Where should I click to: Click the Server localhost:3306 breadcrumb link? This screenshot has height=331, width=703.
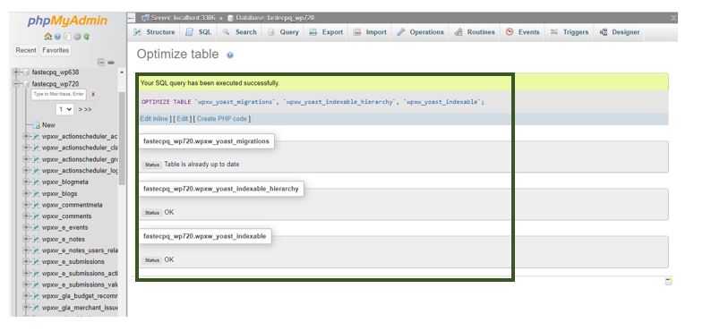[183, 18]
